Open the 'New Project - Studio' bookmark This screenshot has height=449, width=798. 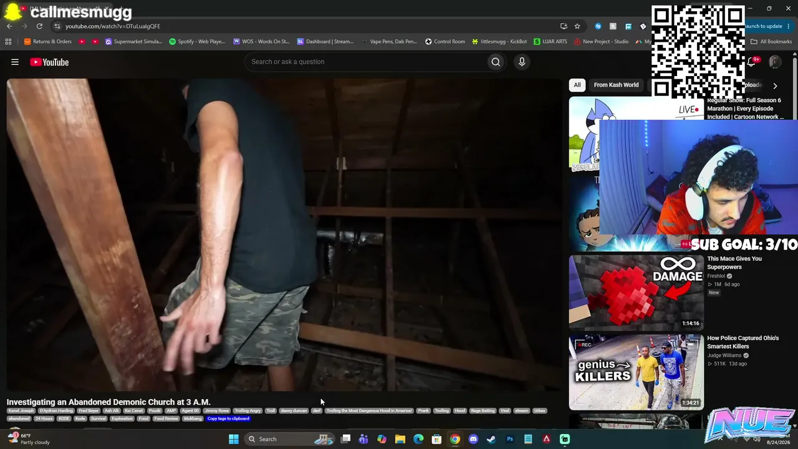pos(601,42)
